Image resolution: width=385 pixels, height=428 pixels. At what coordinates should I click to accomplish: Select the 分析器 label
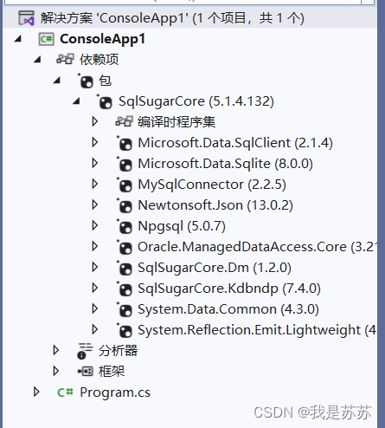point(118,351)
